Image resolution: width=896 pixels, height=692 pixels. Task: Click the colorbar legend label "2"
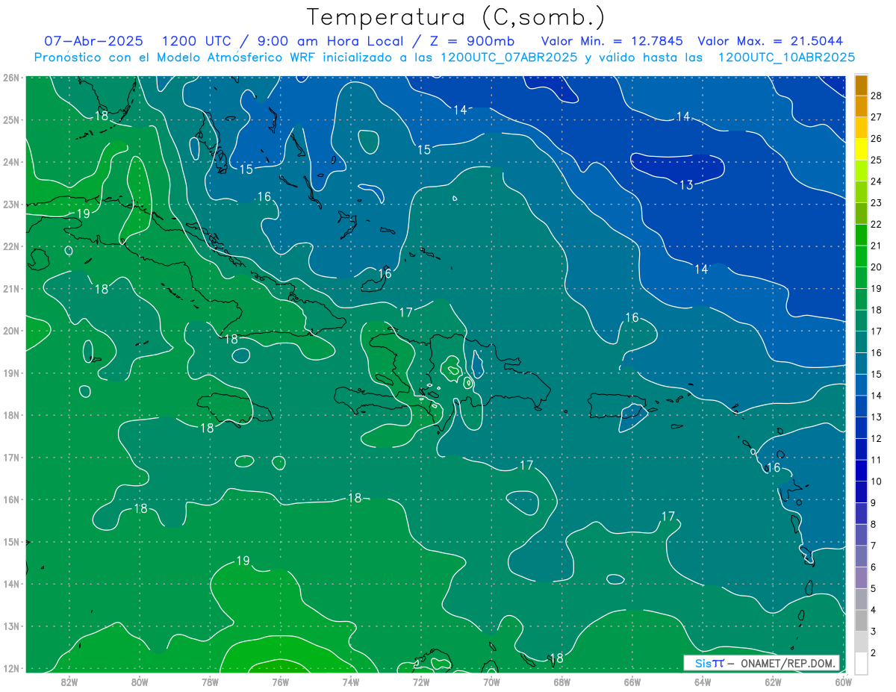(874, 653)
